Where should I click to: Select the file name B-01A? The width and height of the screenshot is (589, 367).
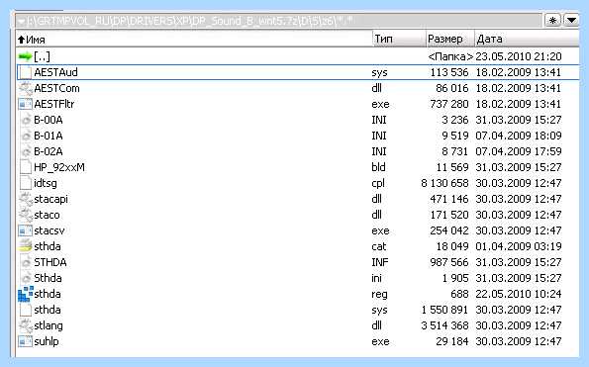pos(49,136)
